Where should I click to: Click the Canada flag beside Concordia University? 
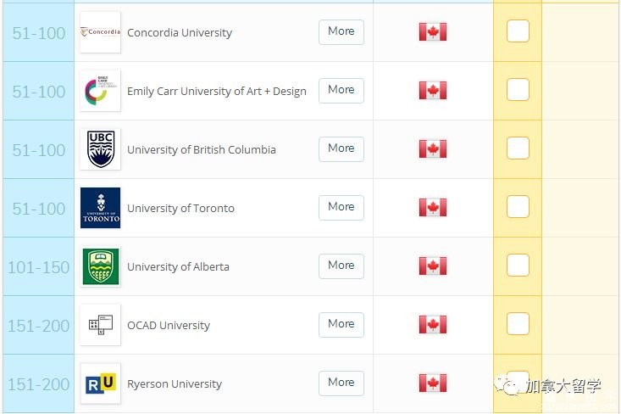pyautogui.click(x=433, y=31)
